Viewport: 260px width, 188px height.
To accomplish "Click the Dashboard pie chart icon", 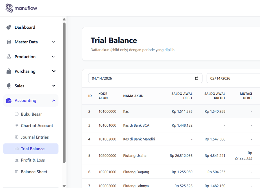I will (x=9, y=27).
